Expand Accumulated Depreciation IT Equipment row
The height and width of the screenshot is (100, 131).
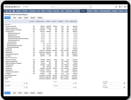tap(6, 65)
